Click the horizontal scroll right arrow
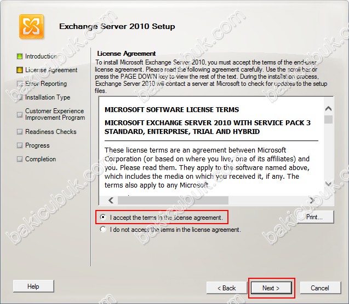 [x=312, y=200]
